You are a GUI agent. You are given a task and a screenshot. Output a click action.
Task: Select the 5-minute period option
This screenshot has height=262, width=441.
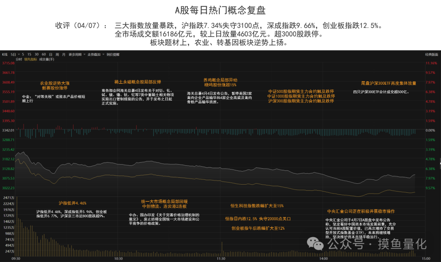(x=23, y=54)
